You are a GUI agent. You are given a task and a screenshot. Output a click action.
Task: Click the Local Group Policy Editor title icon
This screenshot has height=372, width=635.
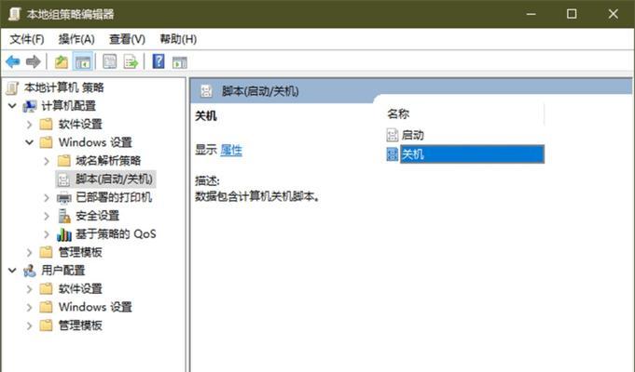15,14
